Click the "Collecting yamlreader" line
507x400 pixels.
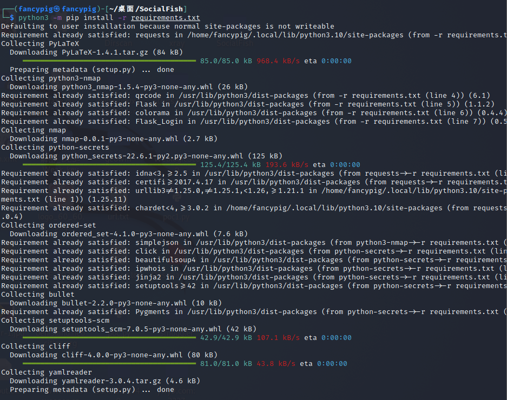coord(47,372)
